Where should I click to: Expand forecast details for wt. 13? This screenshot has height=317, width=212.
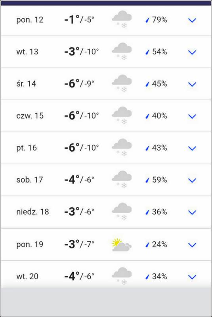click(x=192, y=52)
